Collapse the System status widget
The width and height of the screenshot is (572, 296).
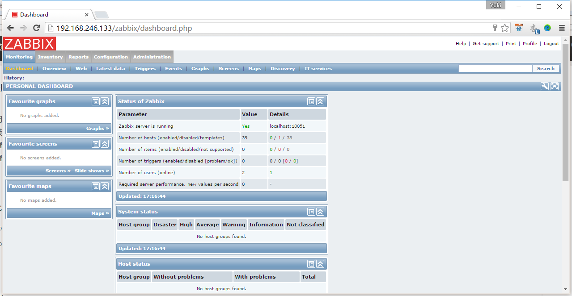pos(320,212)
